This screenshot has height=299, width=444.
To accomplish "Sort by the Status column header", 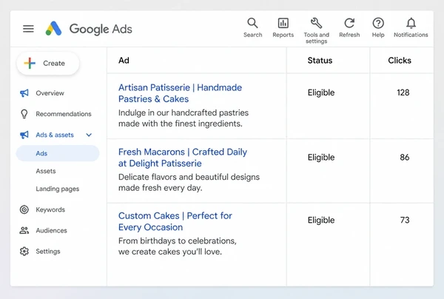I will click(x=320, y=60).
